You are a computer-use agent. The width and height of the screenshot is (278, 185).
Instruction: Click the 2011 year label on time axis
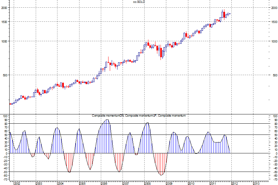click(x=213, y=183)
